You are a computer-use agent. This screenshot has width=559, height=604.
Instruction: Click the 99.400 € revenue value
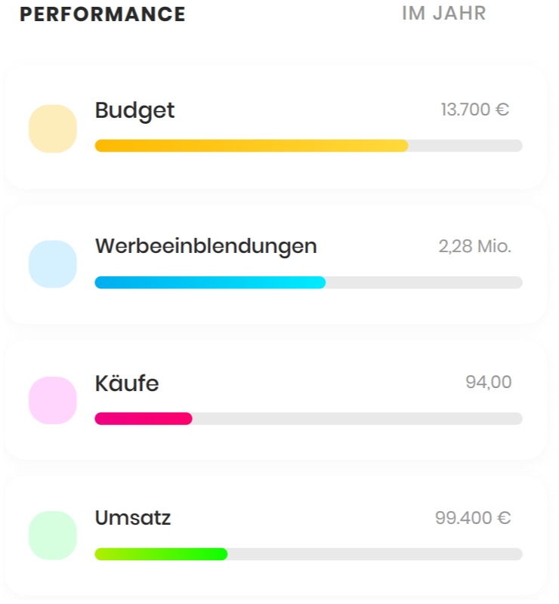(x=473, y=518)
